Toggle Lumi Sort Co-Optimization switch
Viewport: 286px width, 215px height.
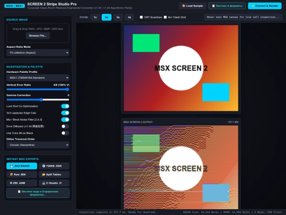click(x=65, y=106)
